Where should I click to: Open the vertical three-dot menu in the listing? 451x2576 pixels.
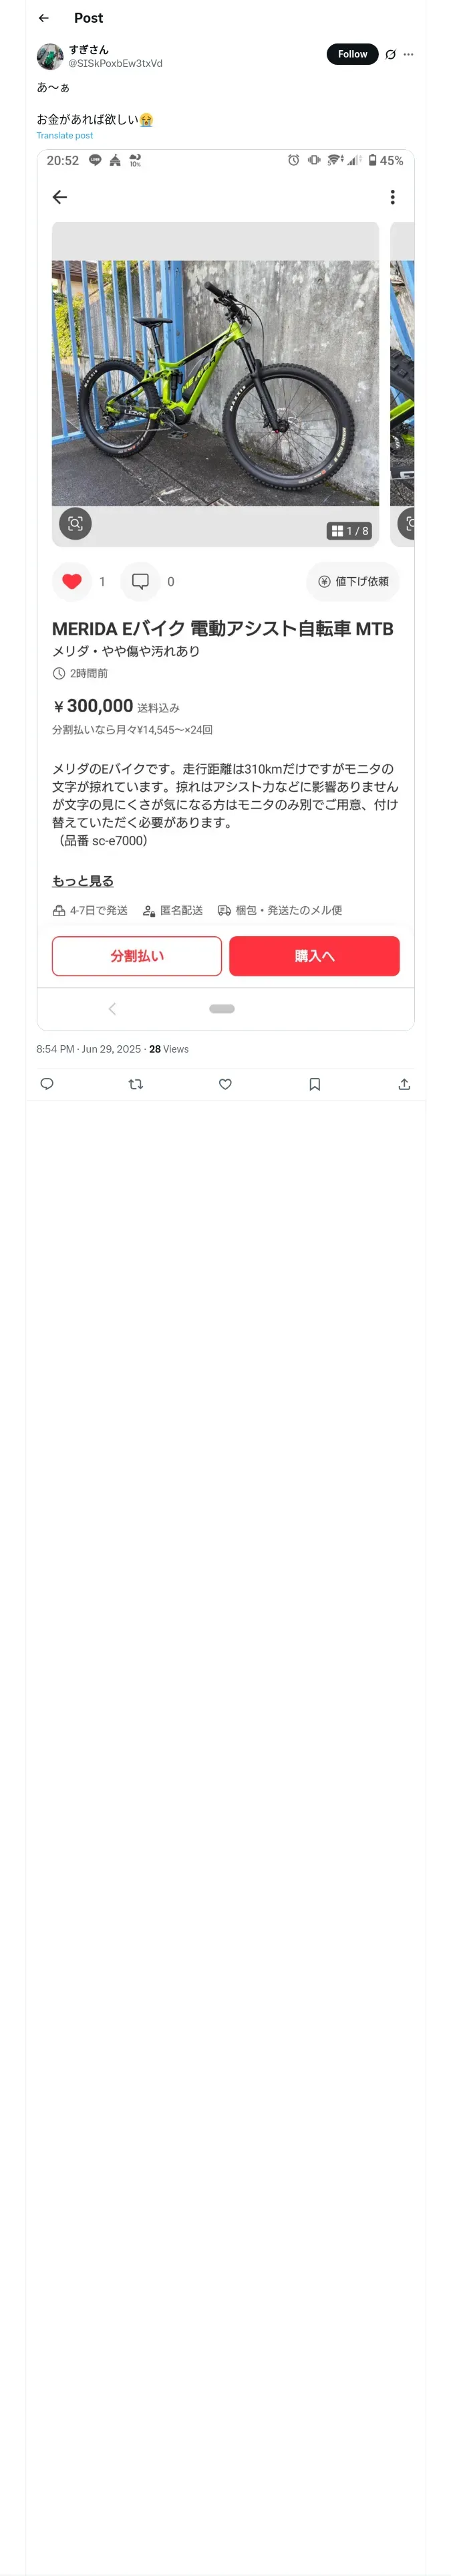[392, 197]
